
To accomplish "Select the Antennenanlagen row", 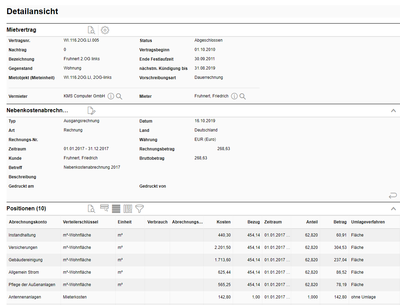I will click(25, 297).
